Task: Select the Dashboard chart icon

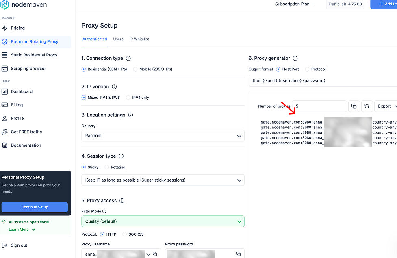Action: click(6, 91)
